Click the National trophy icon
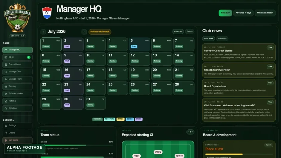The height and width of the screenshot is (158, 281). click(x=6, y=101)
